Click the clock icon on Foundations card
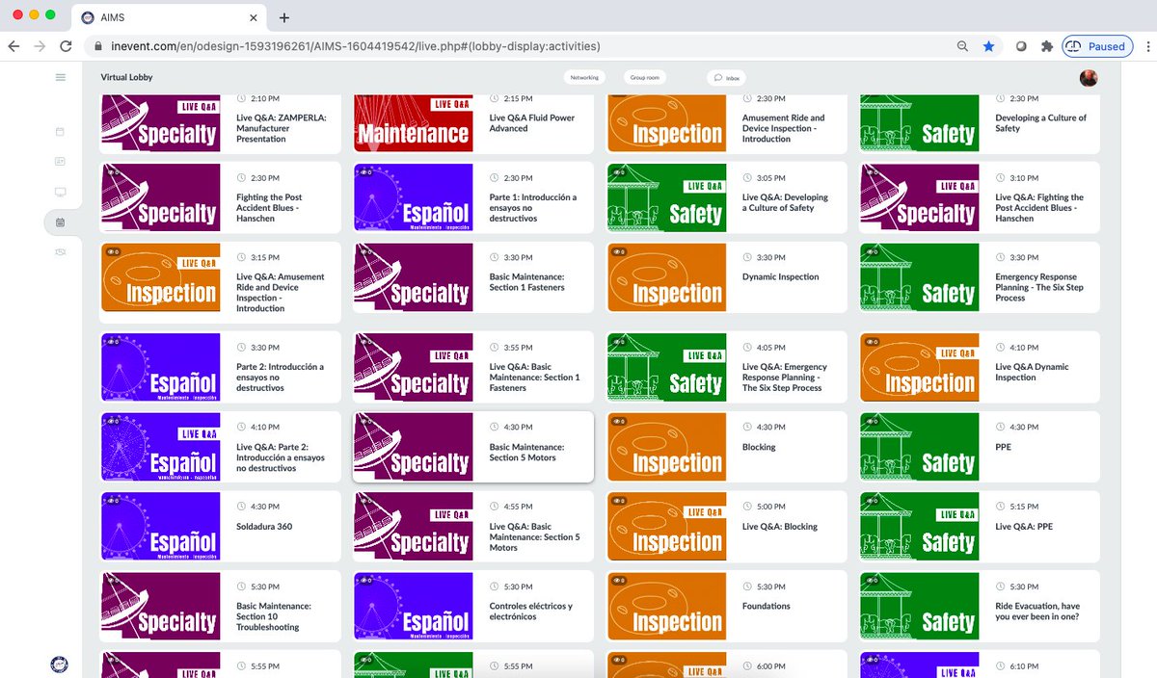 747,587
